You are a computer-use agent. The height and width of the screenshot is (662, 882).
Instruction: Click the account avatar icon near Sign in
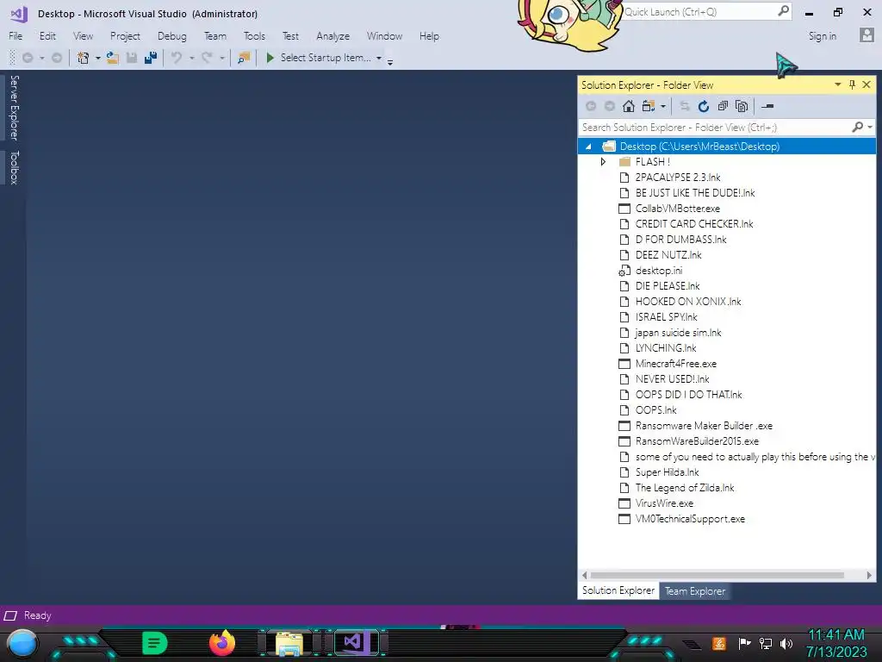(x=866, y=34)
